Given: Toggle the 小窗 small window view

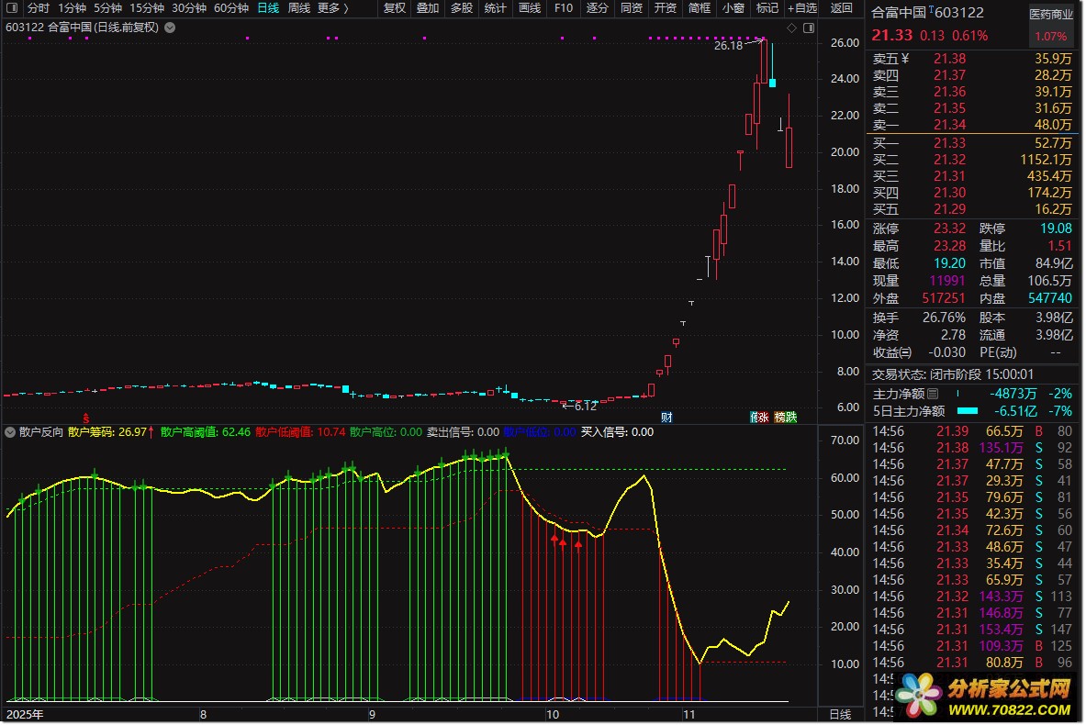Looking at the screenshot, I should [x=733, y=8].
